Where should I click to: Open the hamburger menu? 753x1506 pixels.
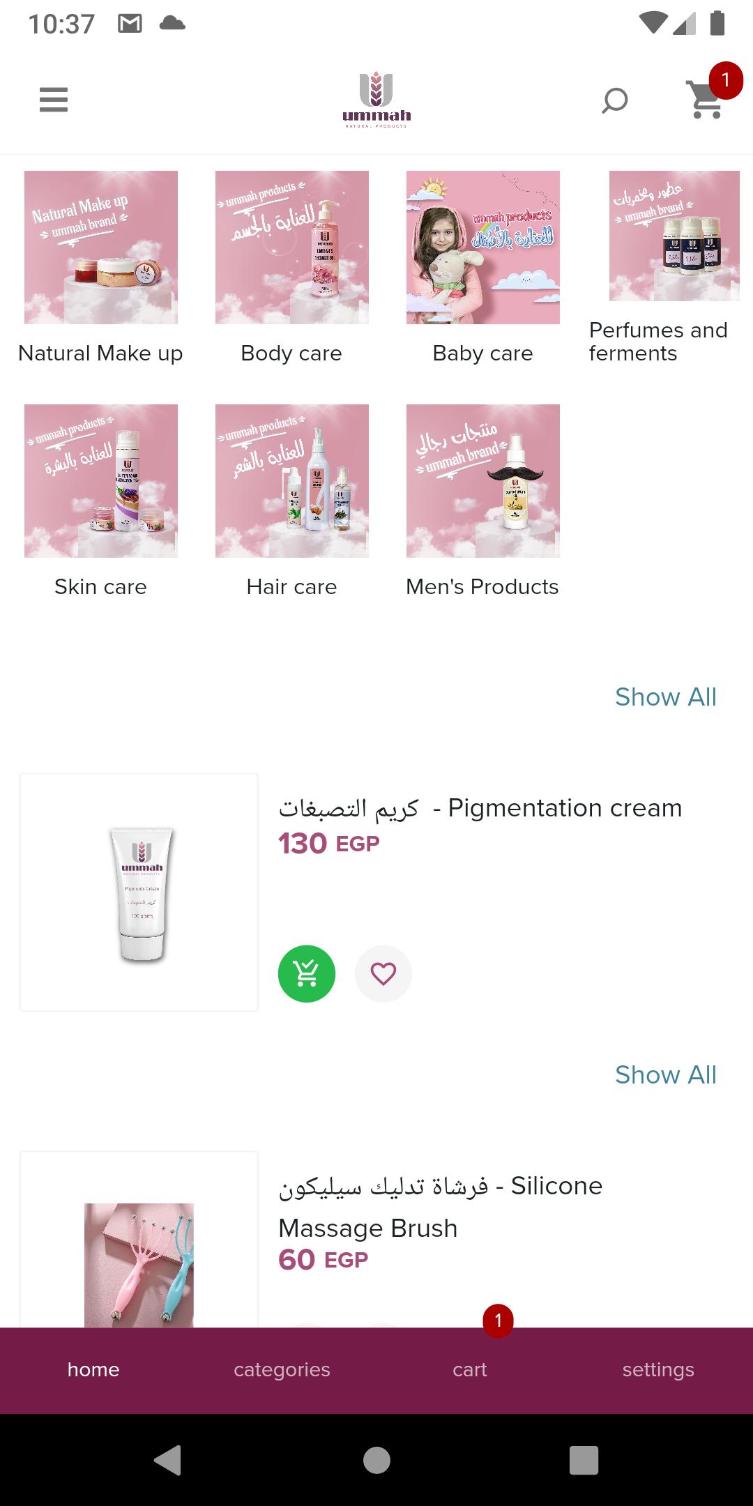tap(54, 100)
